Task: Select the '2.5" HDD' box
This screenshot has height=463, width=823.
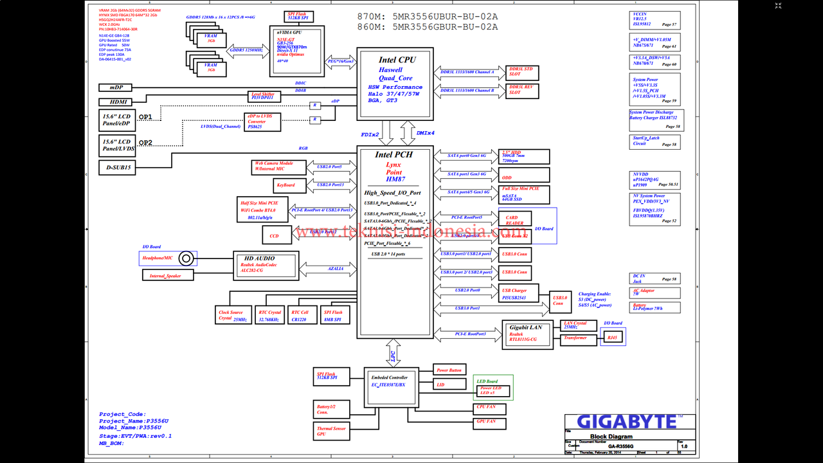Action: [525, 156]
